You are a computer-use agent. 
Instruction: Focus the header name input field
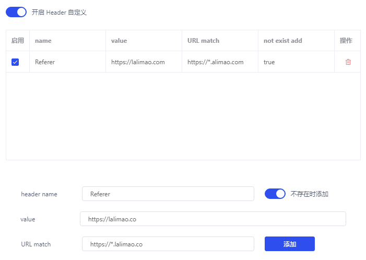pyautogui.click(x=168, y=194)
